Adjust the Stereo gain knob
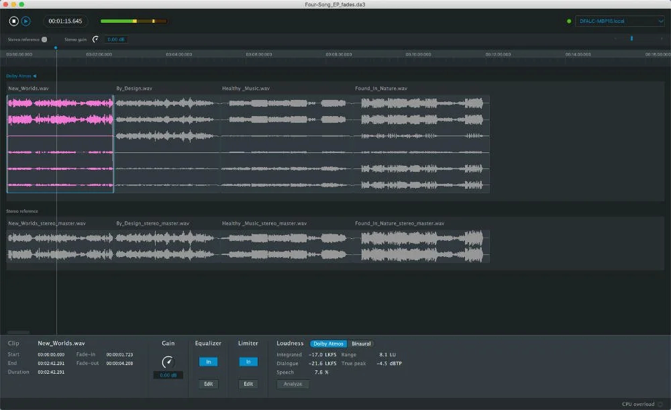 (x=95, y=40)
